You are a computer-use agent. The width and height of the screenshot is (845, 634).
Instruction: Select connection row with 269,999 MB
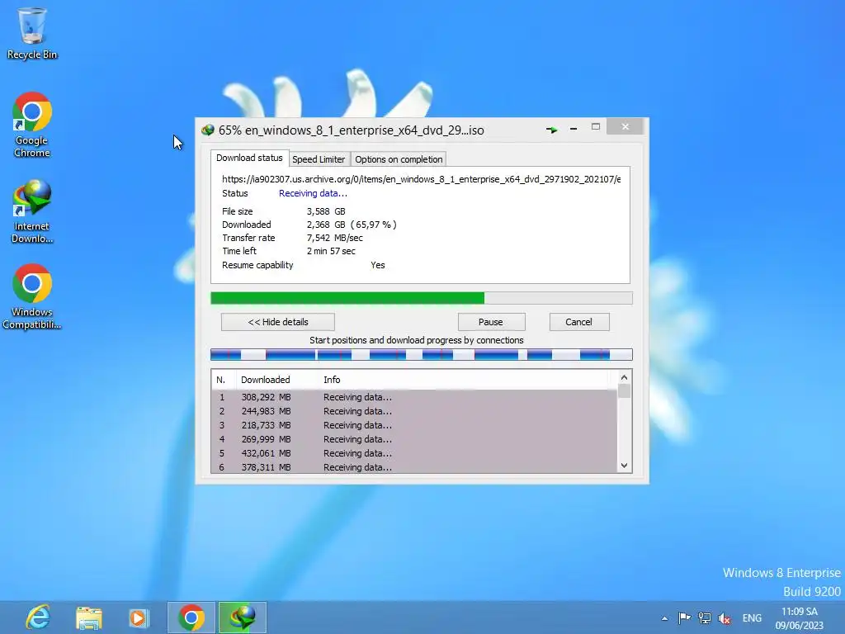(x=414, y=439)
